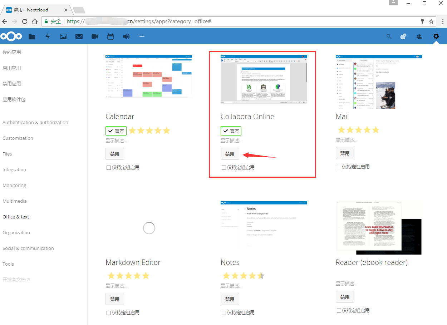Open the Activity lightning bolt icon
The height and width of the screenshot is (325, 447).
(47, 36)
